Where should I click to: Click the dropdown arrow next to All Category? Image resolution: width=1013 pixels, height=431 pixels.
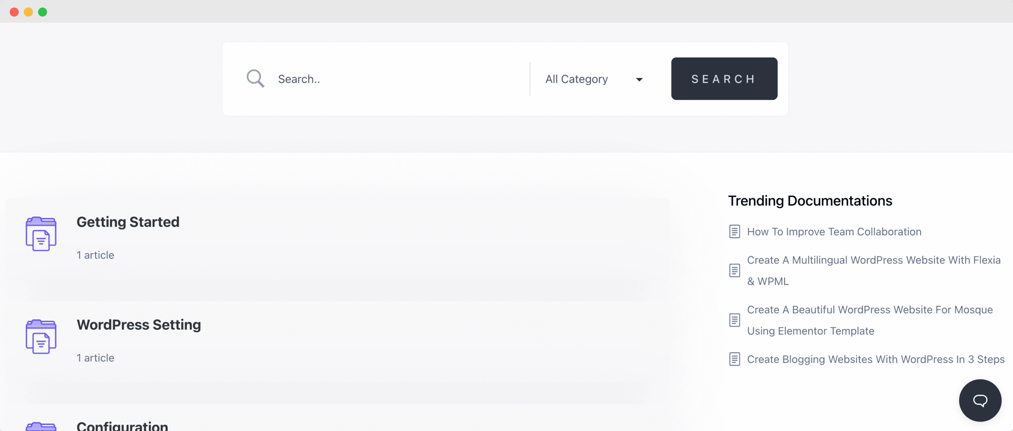(x=639, y=80)
